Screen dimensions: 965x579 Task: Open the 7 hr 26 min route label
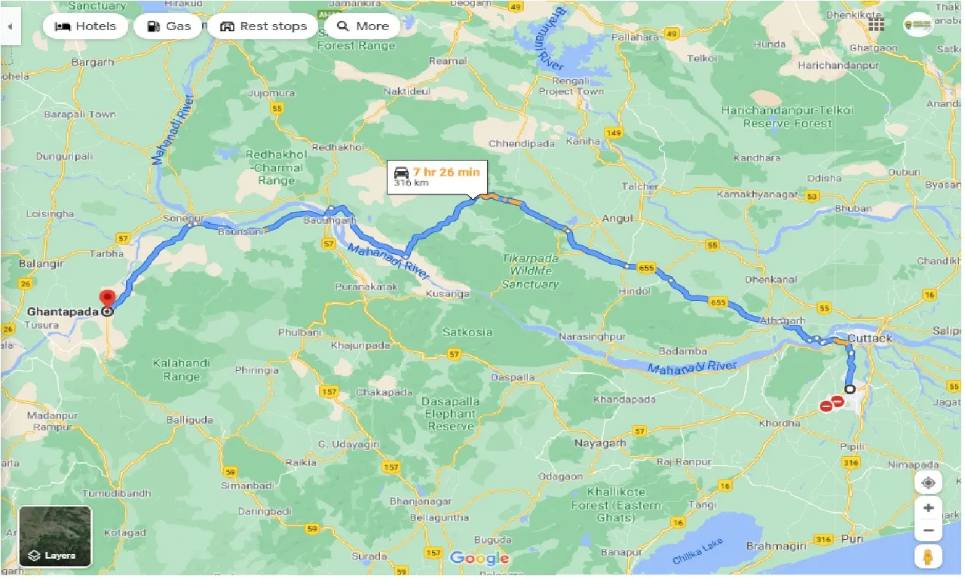(x=437, y=177)
